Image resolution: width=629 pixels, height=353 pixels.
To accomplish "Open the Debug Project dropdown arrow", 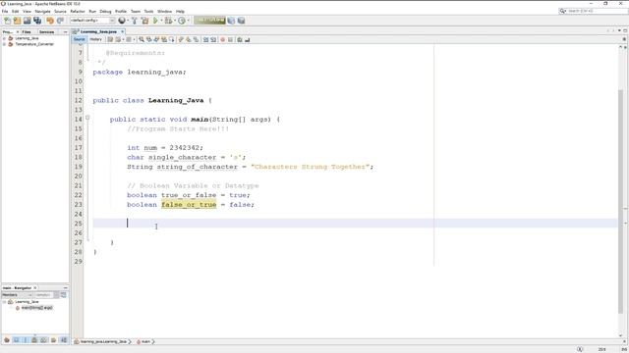I will pyautogui.click(x=175, y=21).
